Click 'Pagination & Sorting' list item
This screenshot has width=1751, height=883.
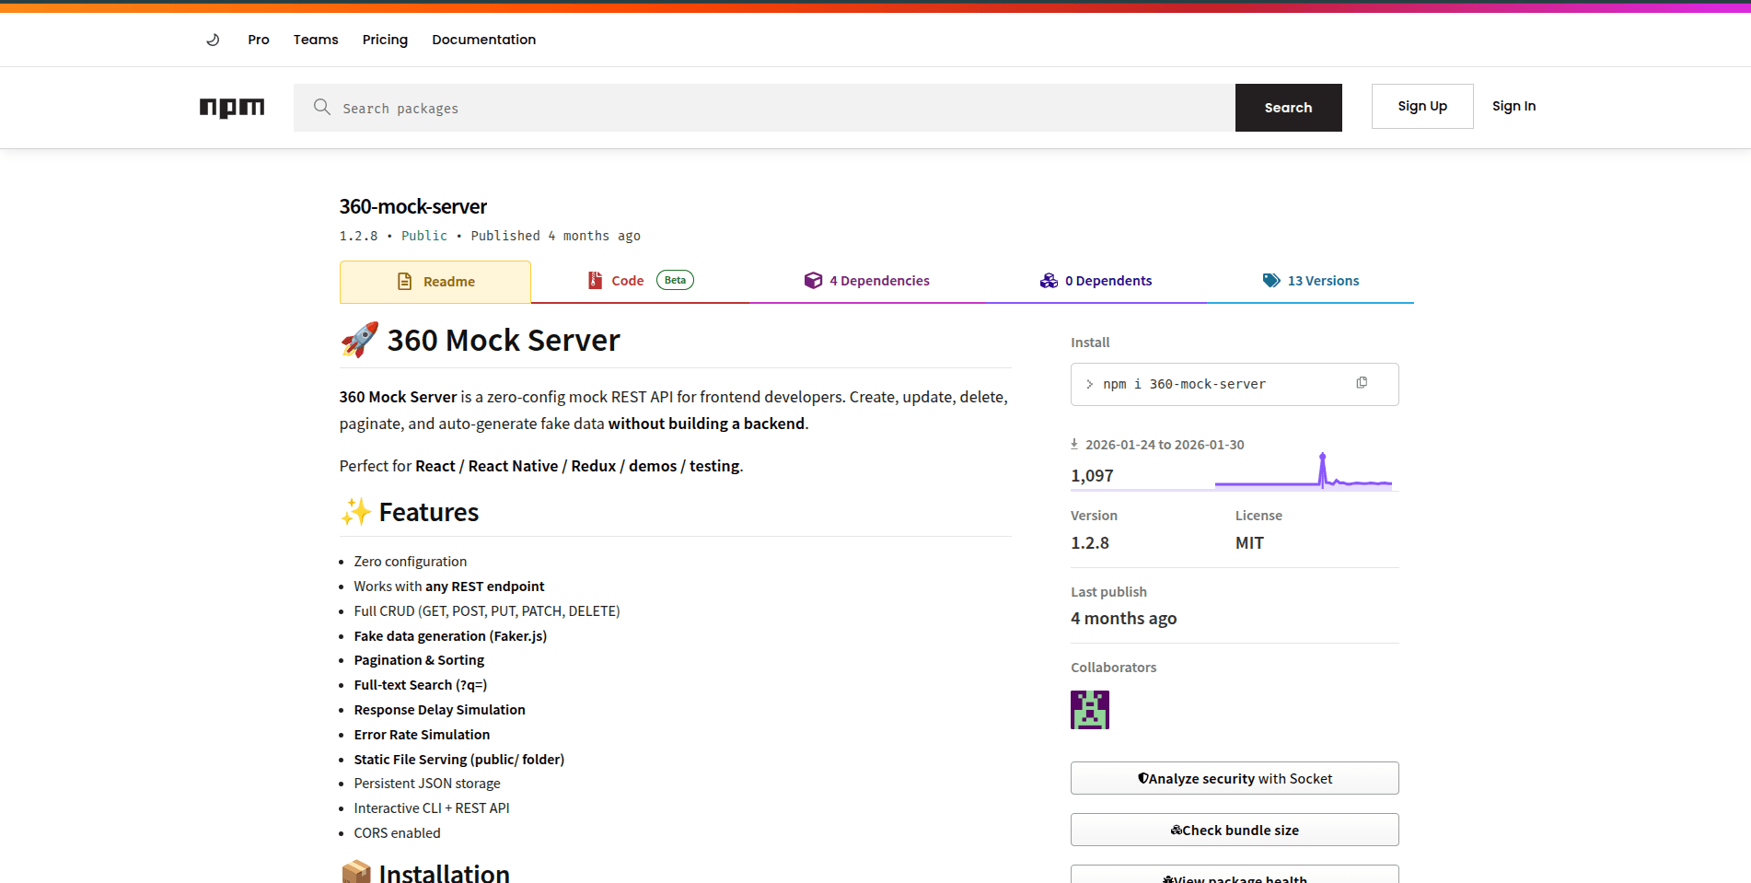click(x=419, y=660)
